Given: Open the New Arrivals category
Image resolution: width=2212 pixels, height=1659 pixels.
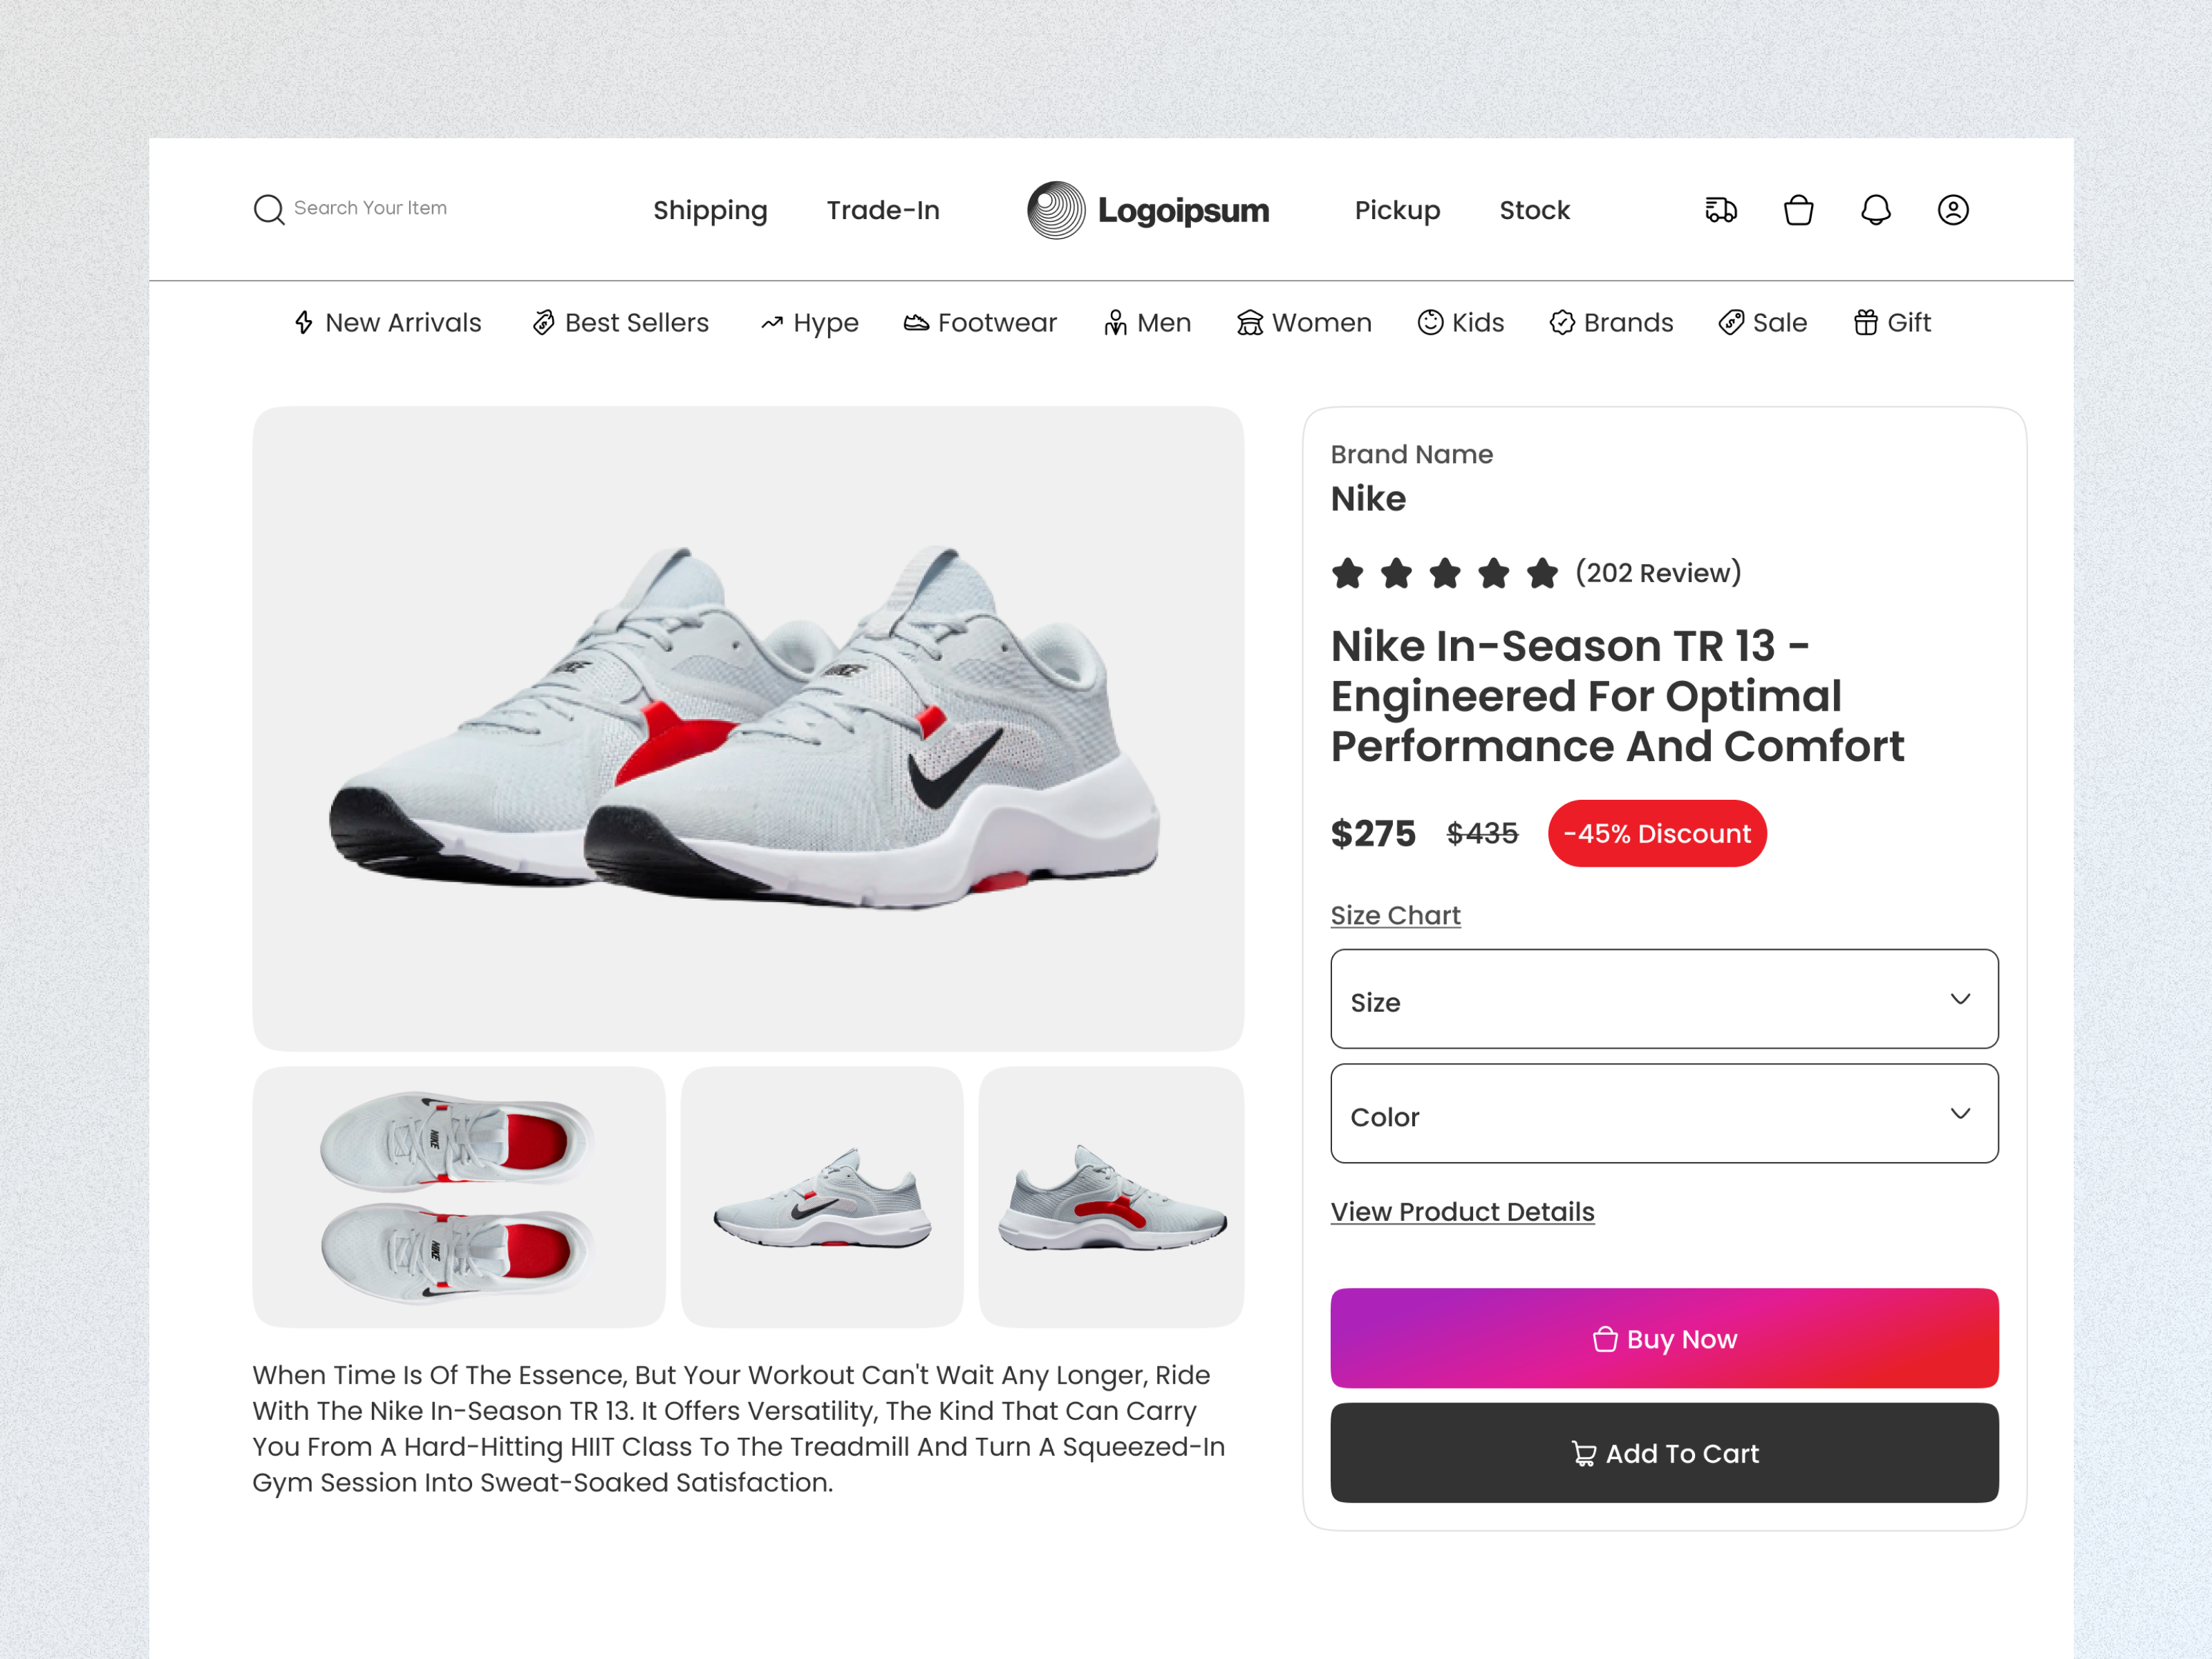Looking at the screenshot, I should coord(388,323).
